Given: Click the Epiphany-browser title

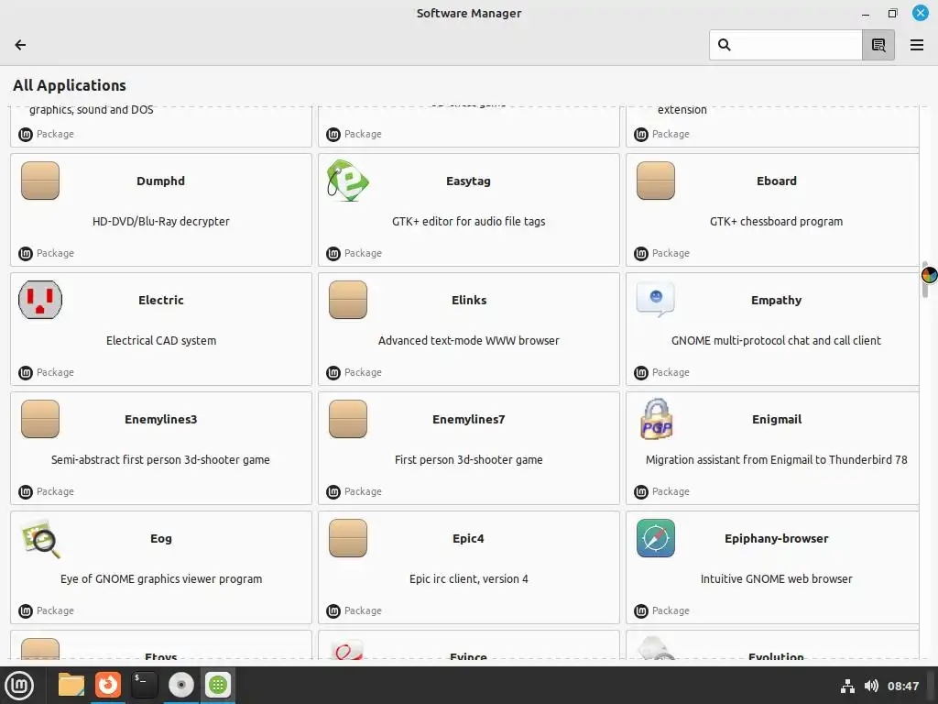Looking at the screenshot, I should [777, 538].
